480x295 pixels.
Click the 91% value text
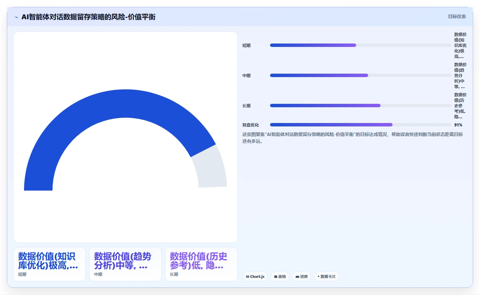[x=458, y=125]
